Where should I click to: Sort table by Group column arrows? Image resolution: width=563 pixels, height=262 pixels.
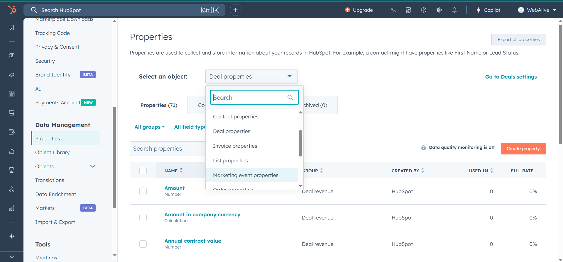coord(322,170)
